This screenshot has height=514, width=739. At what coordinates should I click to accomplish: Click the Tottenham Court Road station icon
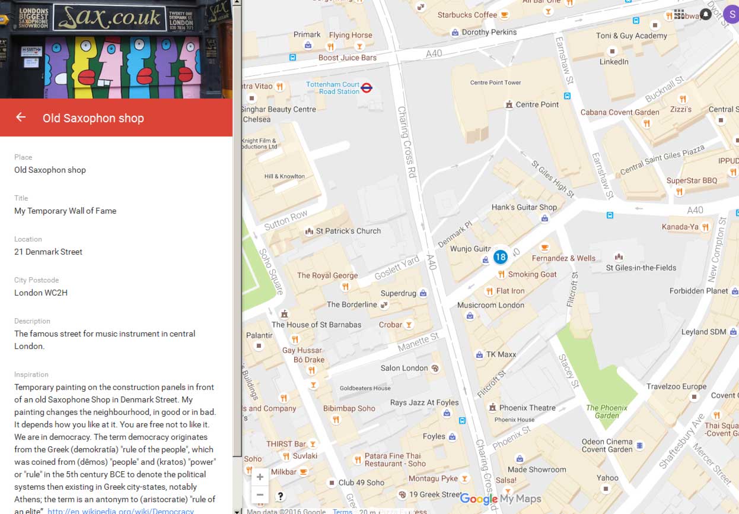pos(367,88)
